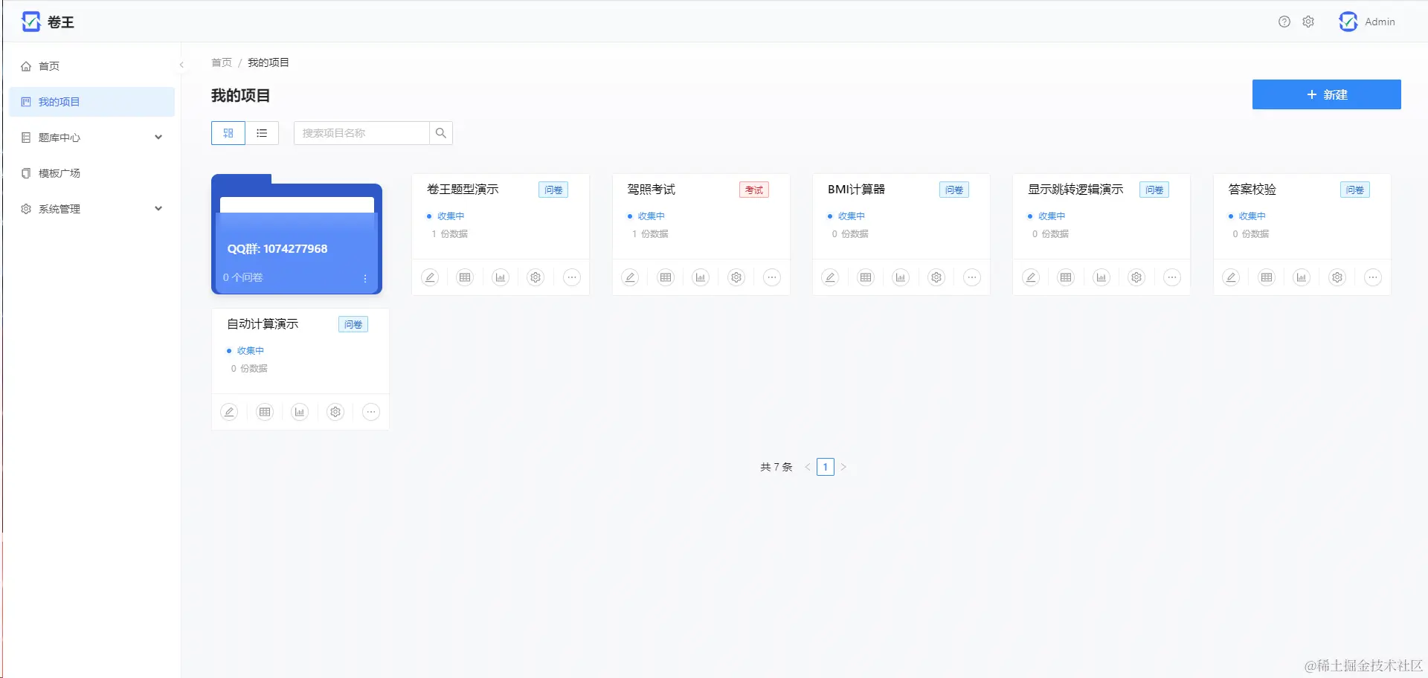The width and height of the screenshot is (1428, 678).
Task: Click the 考试 tag on 驾照考试
Action: point(754,190)
